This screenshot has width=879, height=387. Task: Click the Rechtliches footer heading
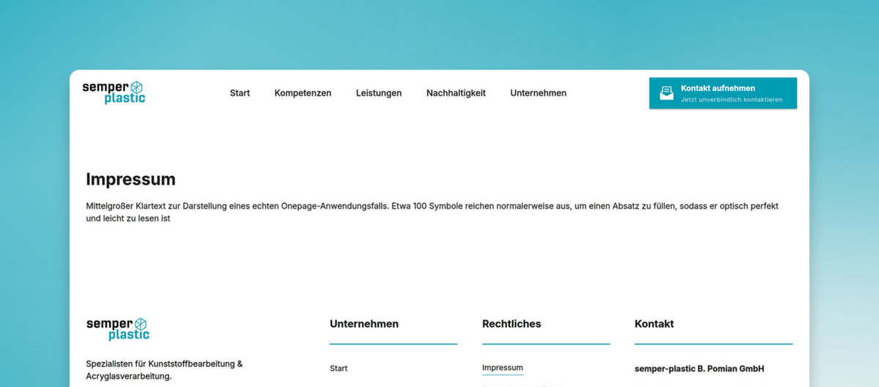point(511,324)
